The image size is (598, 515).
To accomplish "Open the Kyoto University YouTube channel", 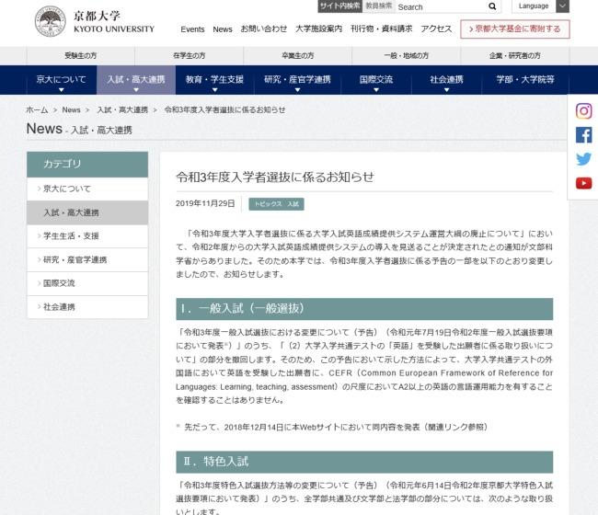I will pyautogui.click(x=583, y=183).
